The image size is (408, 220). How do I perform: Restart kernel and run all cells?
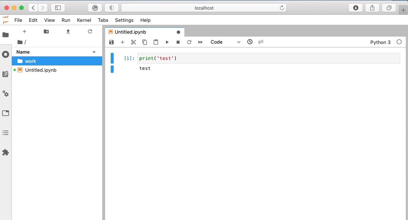point(200,42)
